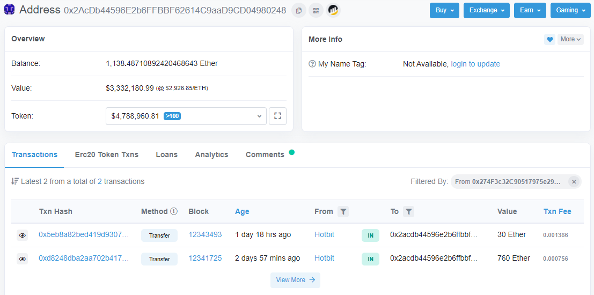
Task: Click the Method info icon
Action: pyautogui.click(x=174, y=211)
